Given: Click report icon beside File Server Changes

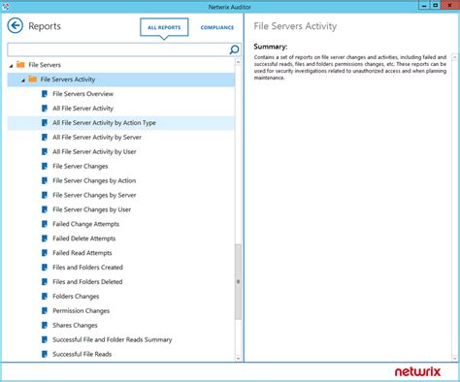Looking at the screenshot, I should click(45, 166).
